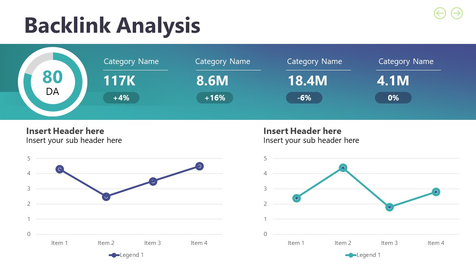Click the 4.1M Category Name header
The height and width of the screenshot is (268, 476).
coord(406,61)
